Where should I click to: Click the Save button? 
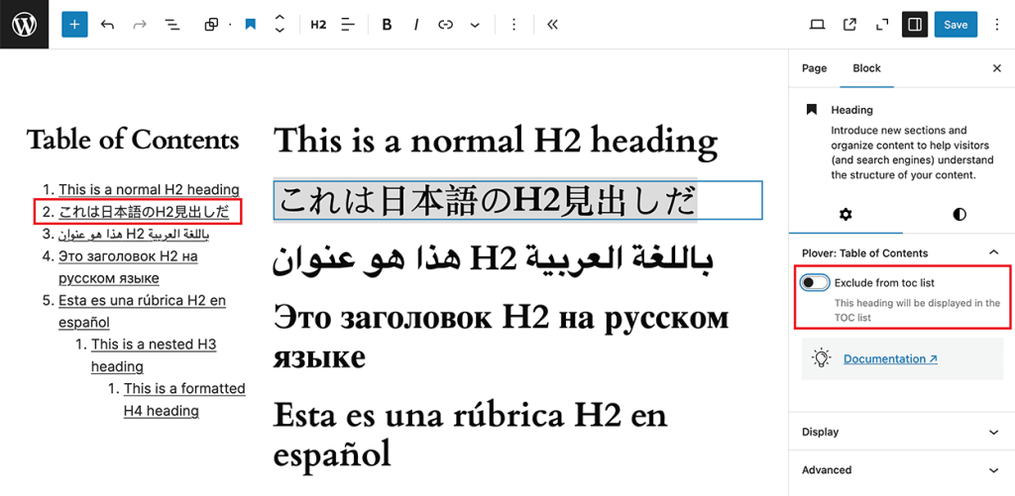(x=956, y=25)
